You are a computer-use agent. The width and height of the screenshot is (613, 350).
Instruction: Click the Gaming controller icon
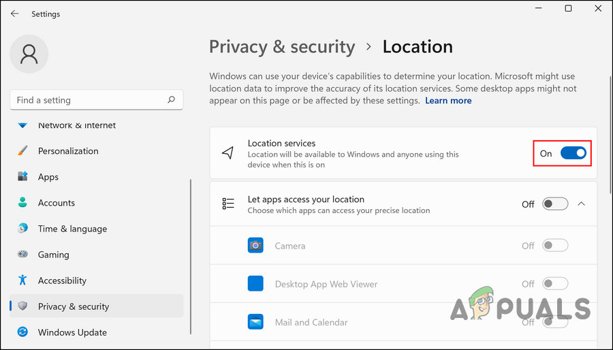(x=22, y=254)
